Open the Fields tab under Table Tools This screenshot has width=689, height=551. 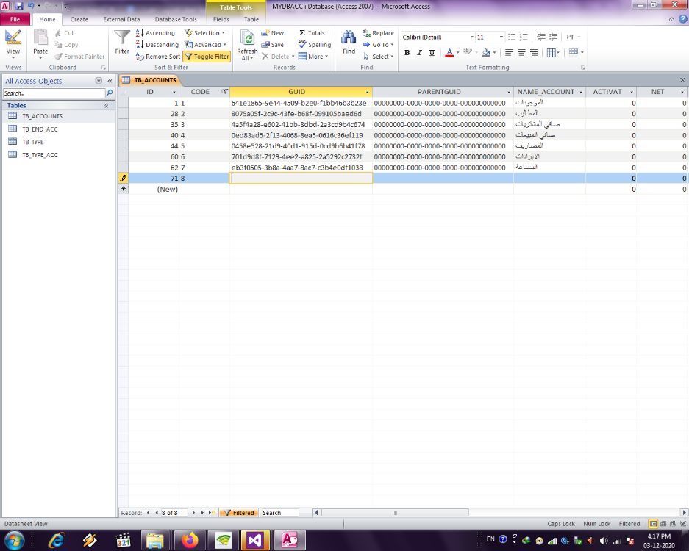[221, 19]
